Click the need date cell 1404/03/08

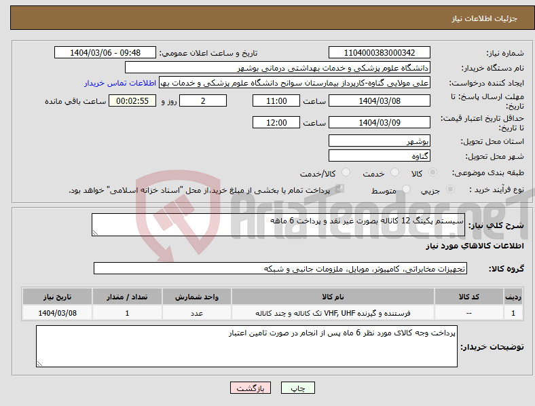[57, 313]
